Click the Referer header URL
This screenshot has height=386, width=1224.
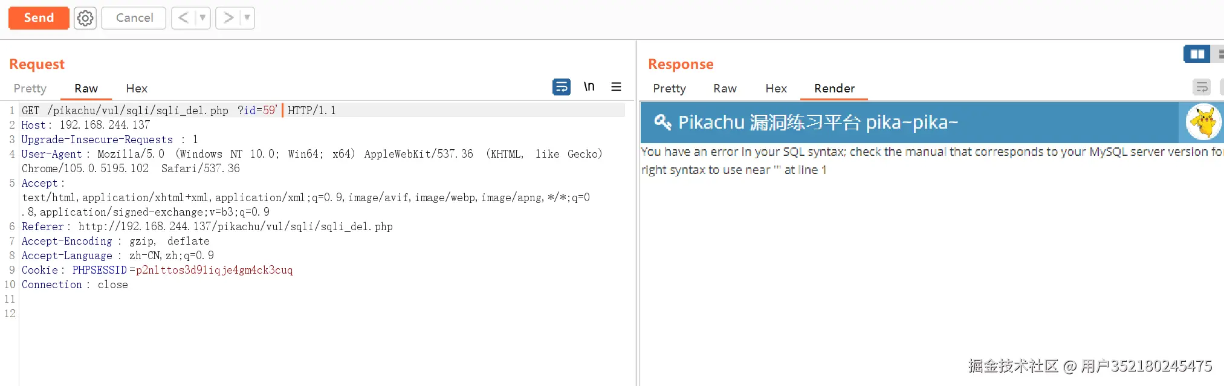[x=236, y=226]
